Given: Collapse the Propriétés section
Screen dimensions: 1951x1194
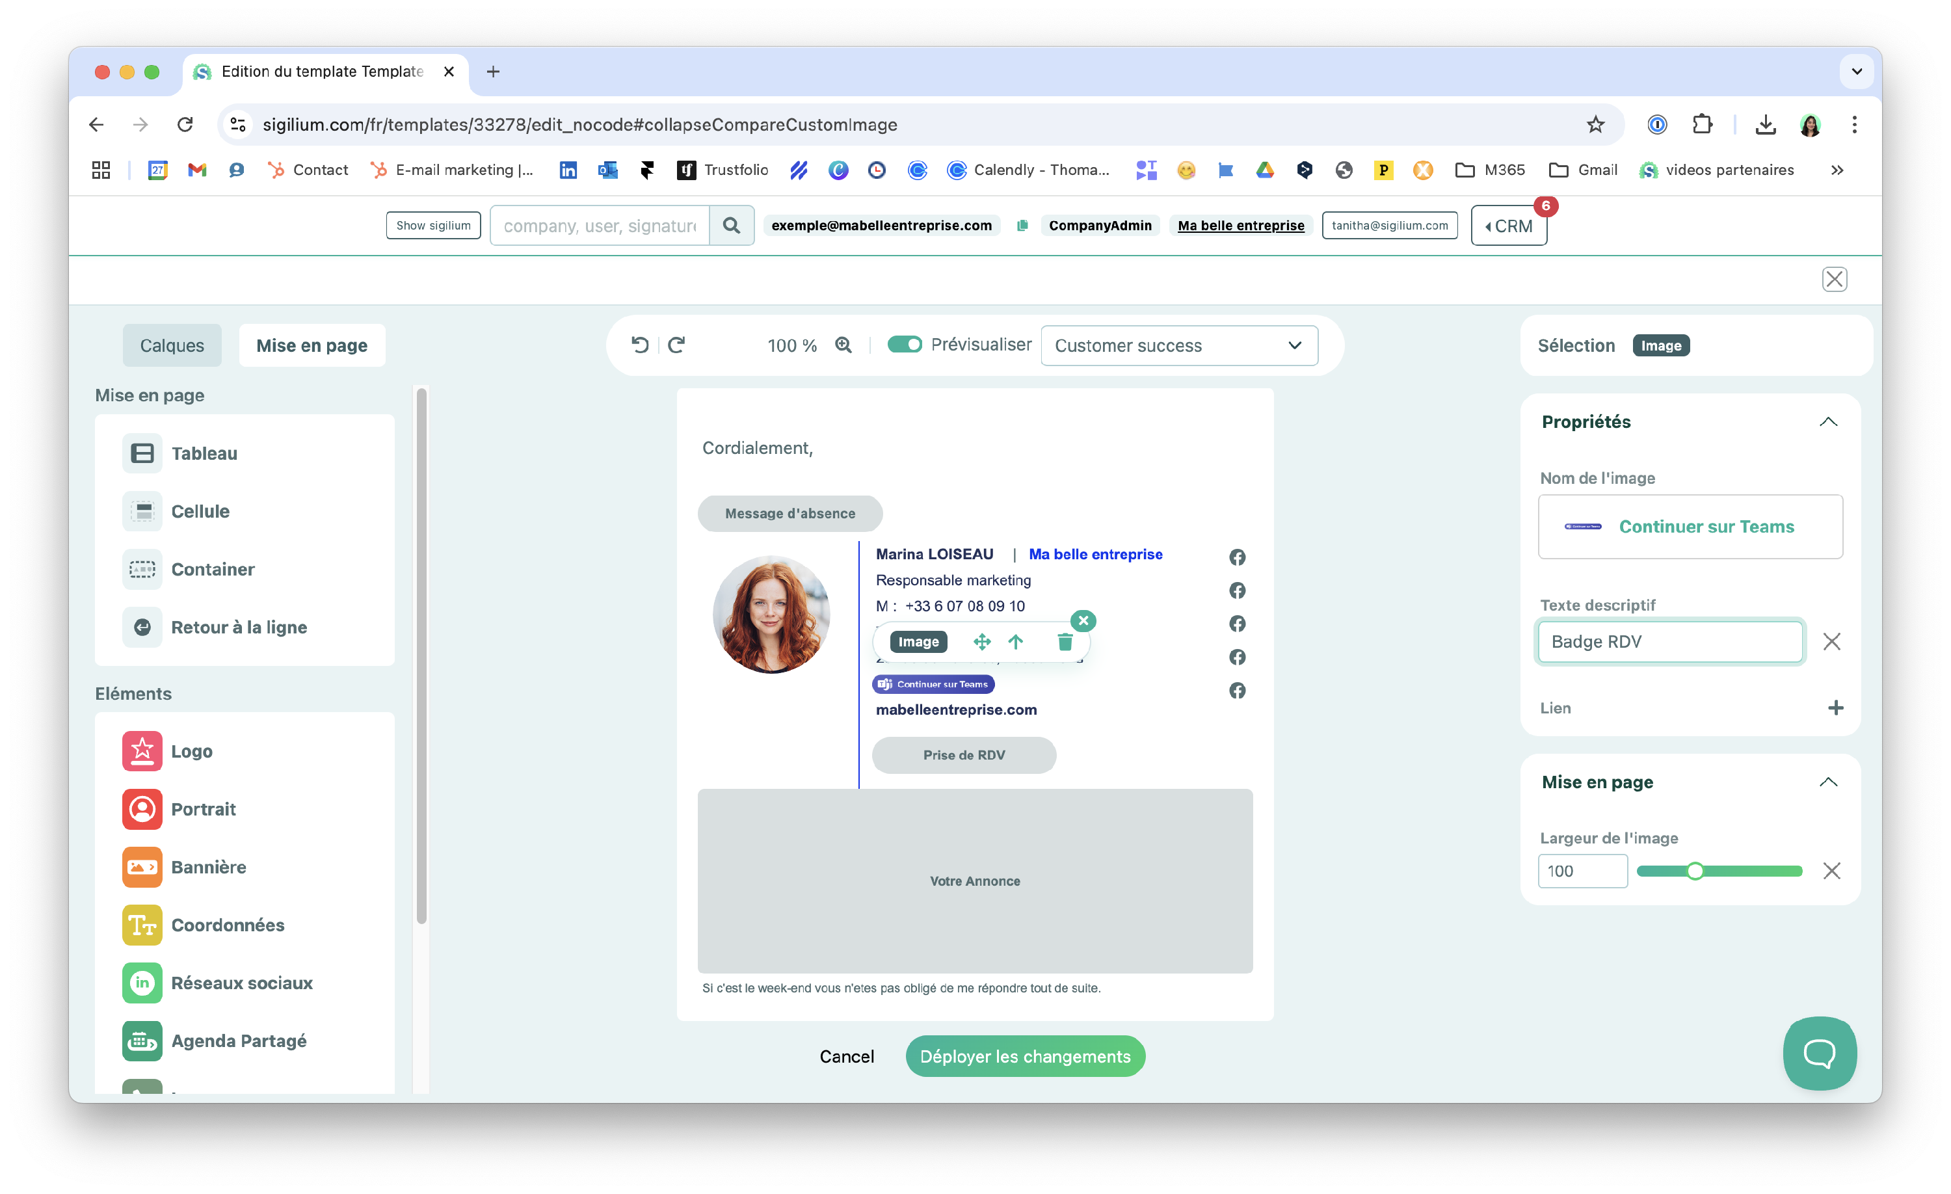Looking at the screenshot, I should tap(1827, 422).
